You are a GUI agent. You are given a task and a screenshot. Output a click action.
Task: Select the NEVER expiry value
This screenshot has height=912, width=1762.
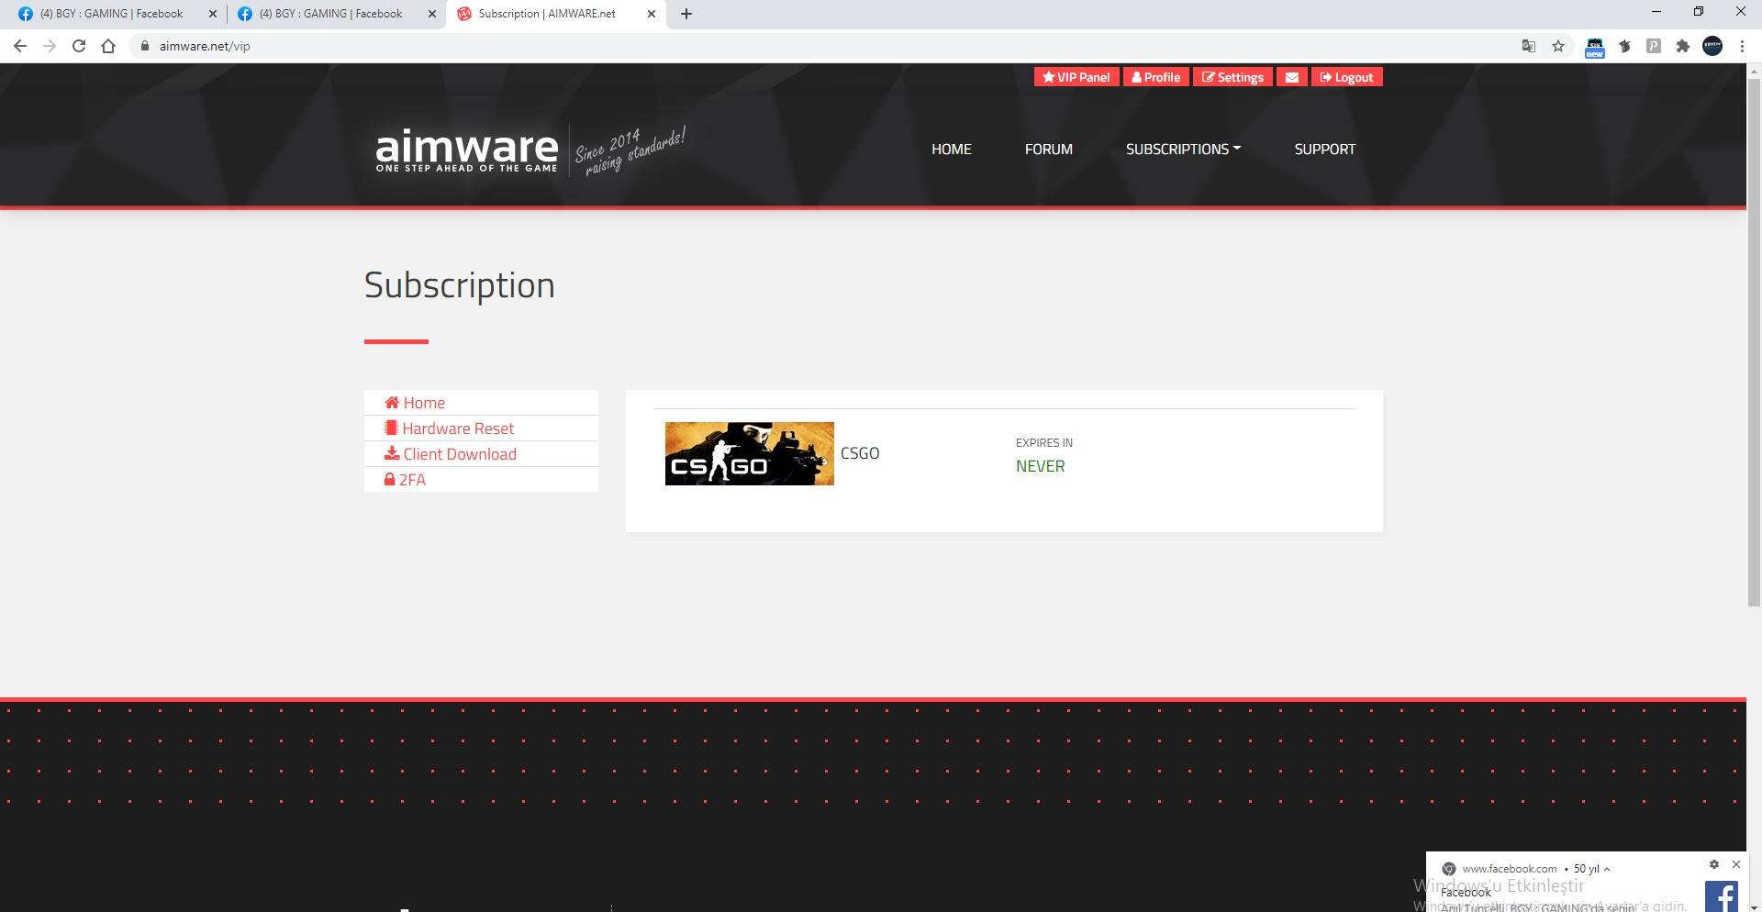1041,466
